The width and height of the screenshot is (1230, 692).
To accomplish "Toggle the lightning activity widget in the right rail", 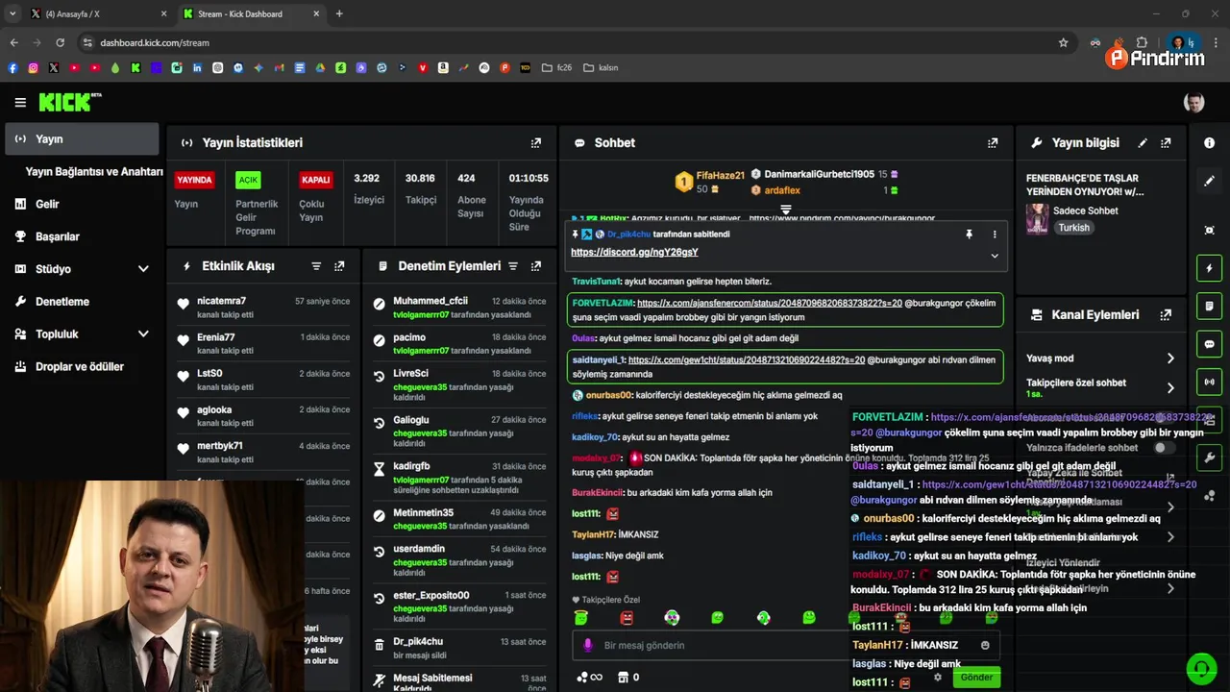I will (x=1210, y=268).
